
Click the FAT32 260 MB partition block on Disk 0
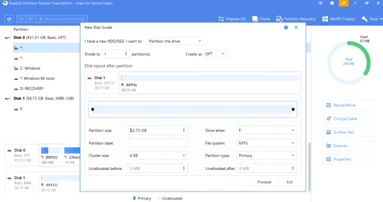50,156
